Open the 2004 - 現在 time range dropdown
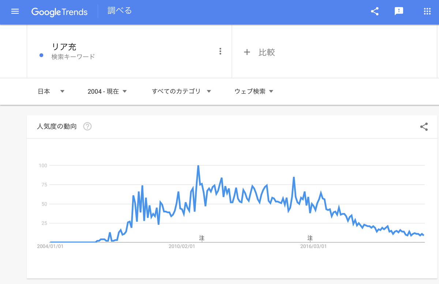This screenshot has width=439, height=284. (106, 91)
